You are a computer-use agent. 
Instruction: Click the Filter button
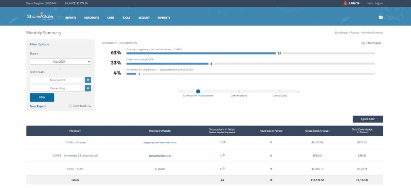coord(42,97)
